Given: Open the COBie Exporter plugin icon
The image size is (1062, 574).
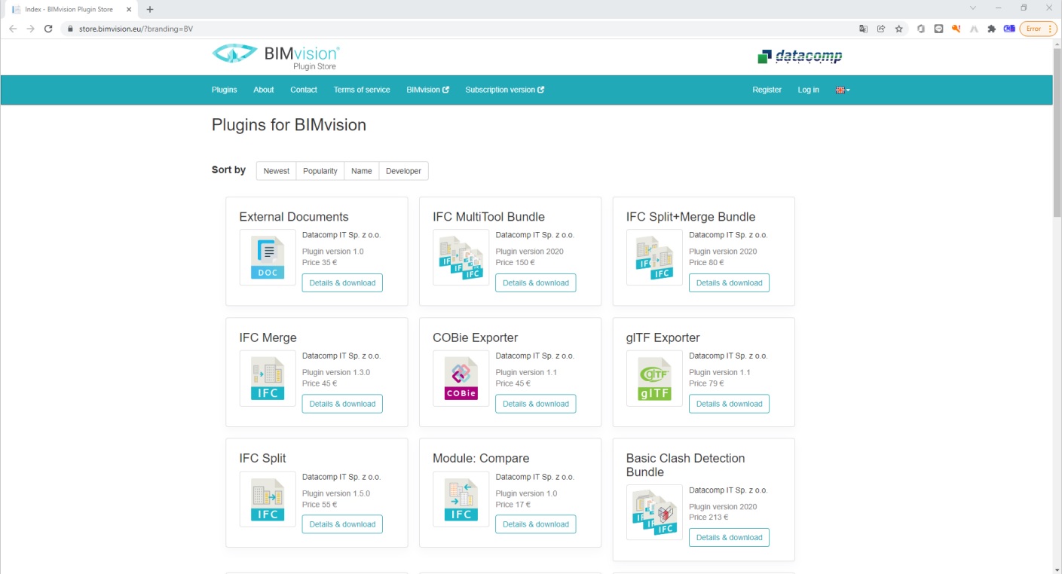Looking at the screenshot, I should (x=461, y=378).
